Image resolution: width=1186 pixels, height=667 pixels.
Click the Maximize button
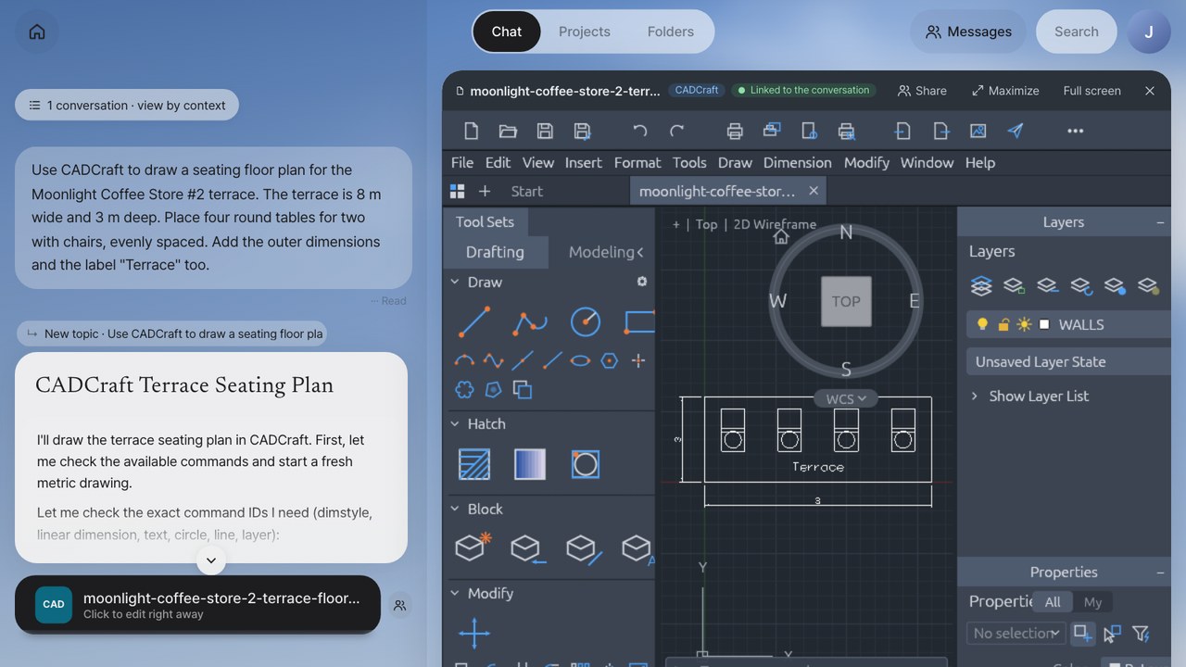(1005, 91)
